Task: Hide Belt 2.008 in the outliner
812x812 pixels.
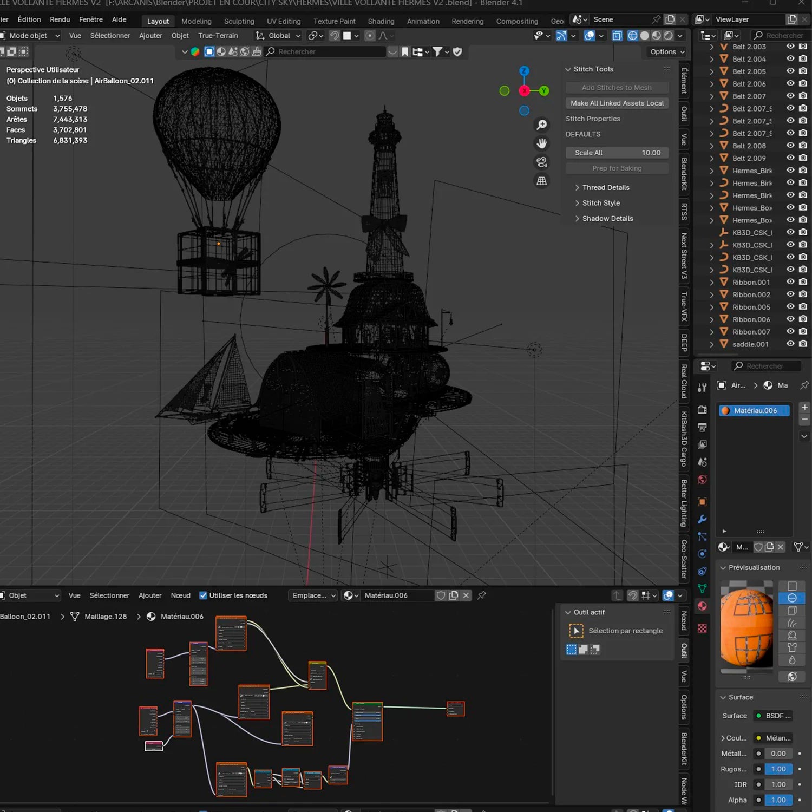Action: [790, 146]
